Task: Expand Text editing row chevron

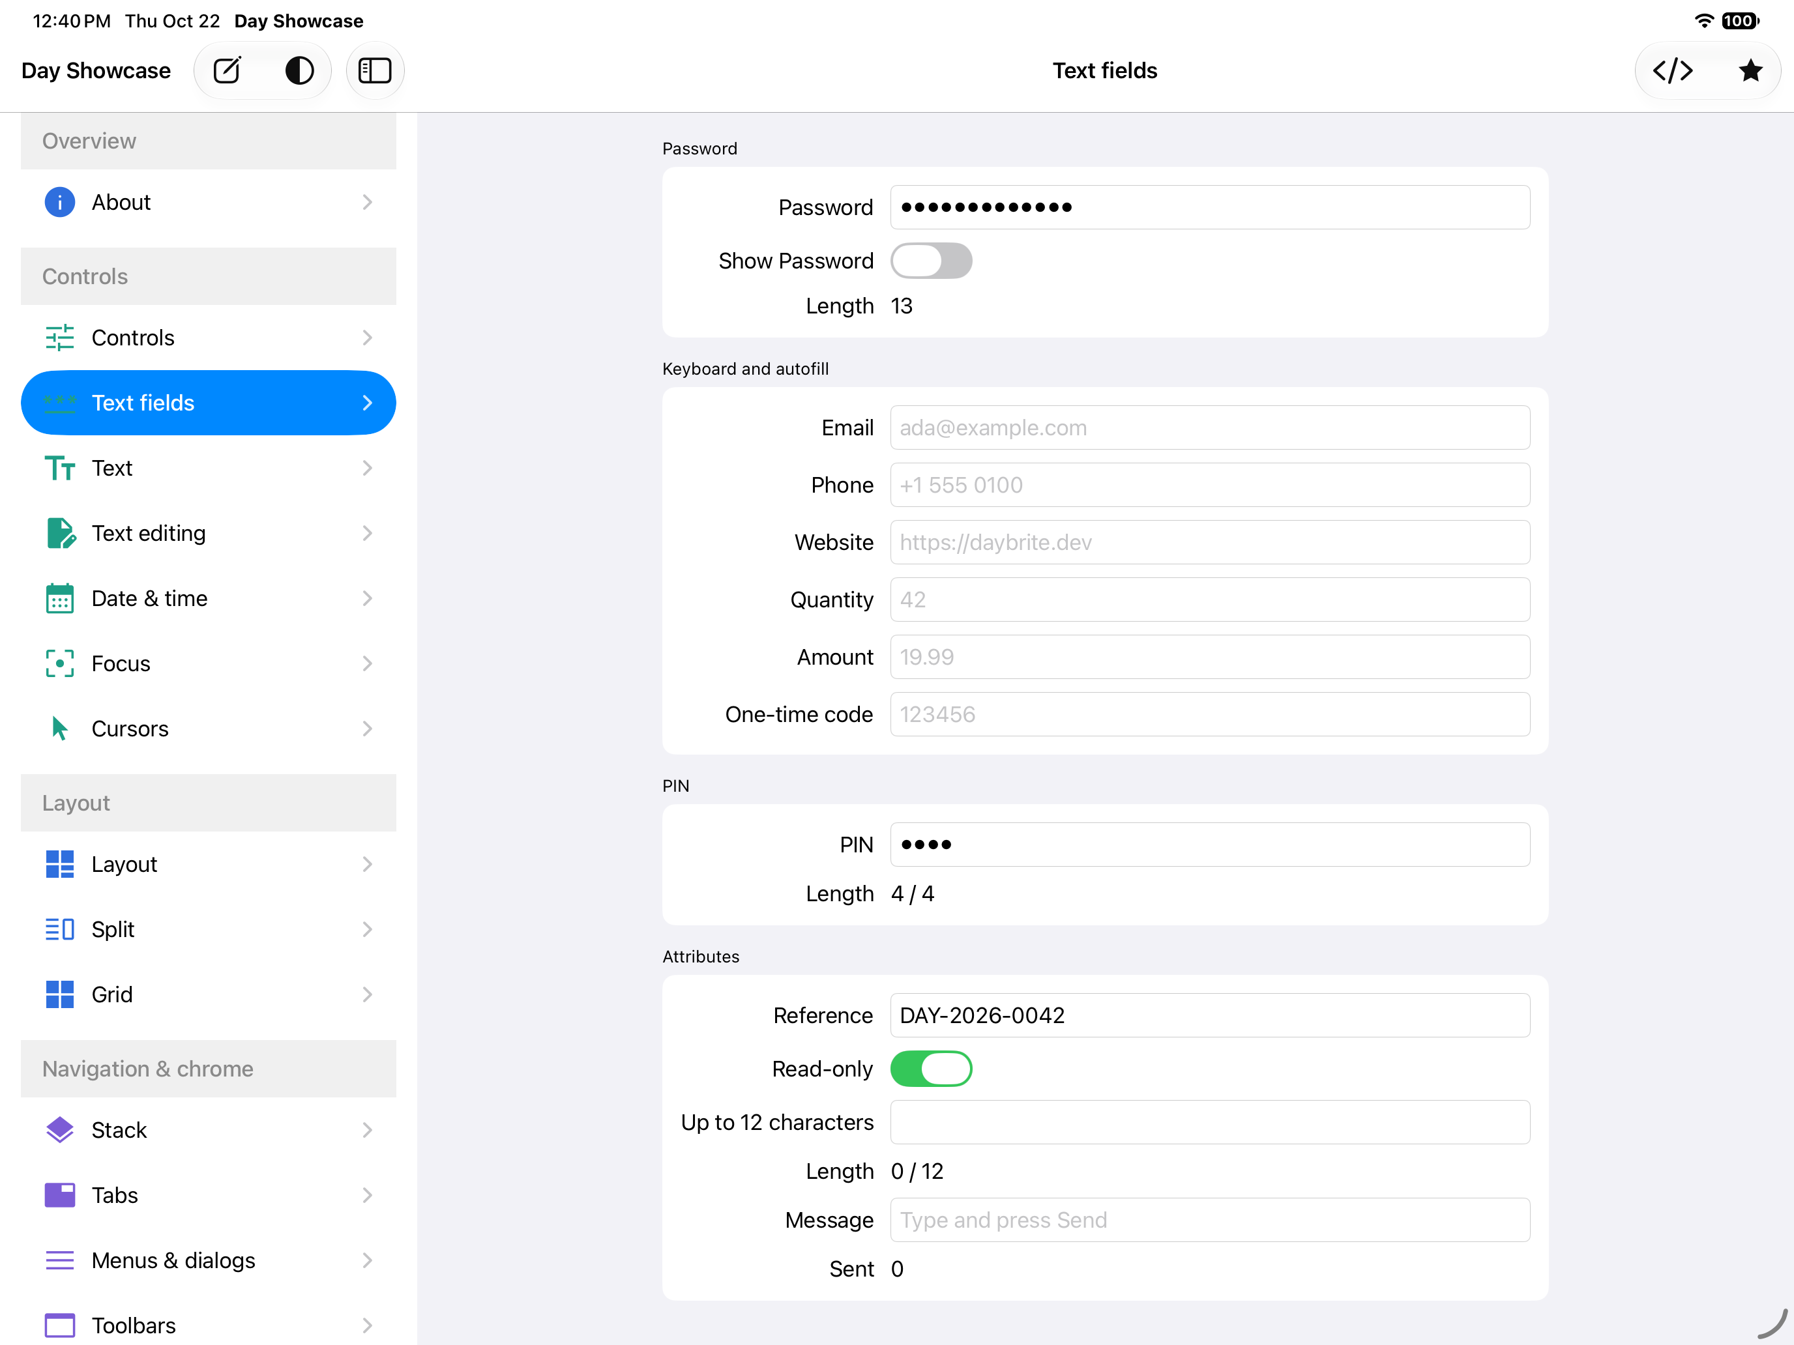Action: coord(368,532)
